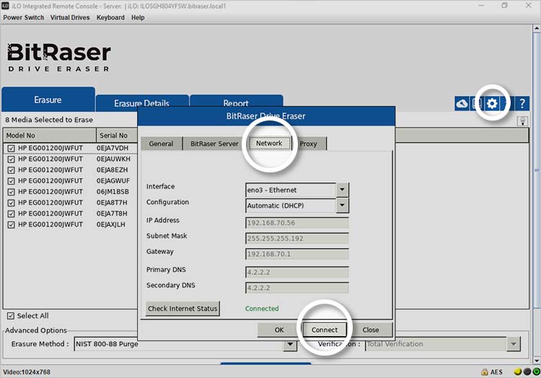Click the Video:1024x768 status text
The height and width of the screenshot is (378, 541).
pos(27,372)
